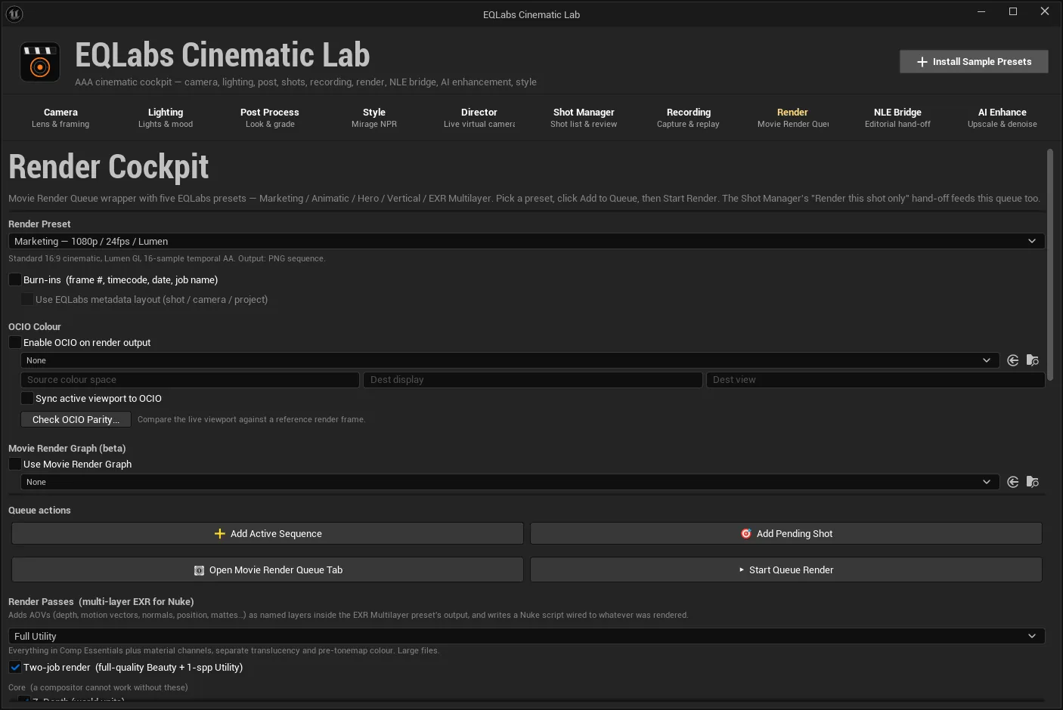
Task: Open the Render Preset dropdown
Action: click(526, 241)
